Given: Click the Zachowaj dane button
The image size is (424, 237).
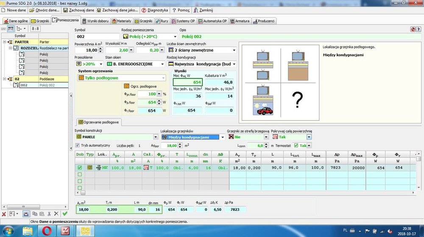Looking at the screenshot, I should click(x=78, y=10).
